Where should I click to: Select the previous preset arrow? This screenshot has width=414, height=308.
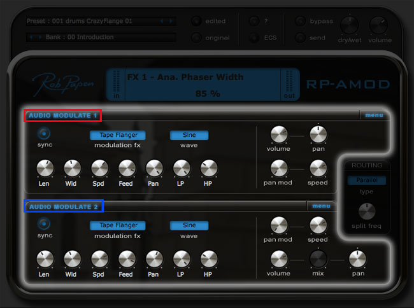coord(162,22)
